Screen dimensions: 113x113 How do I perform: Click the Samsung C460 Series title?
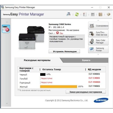(x=60, y=24)
